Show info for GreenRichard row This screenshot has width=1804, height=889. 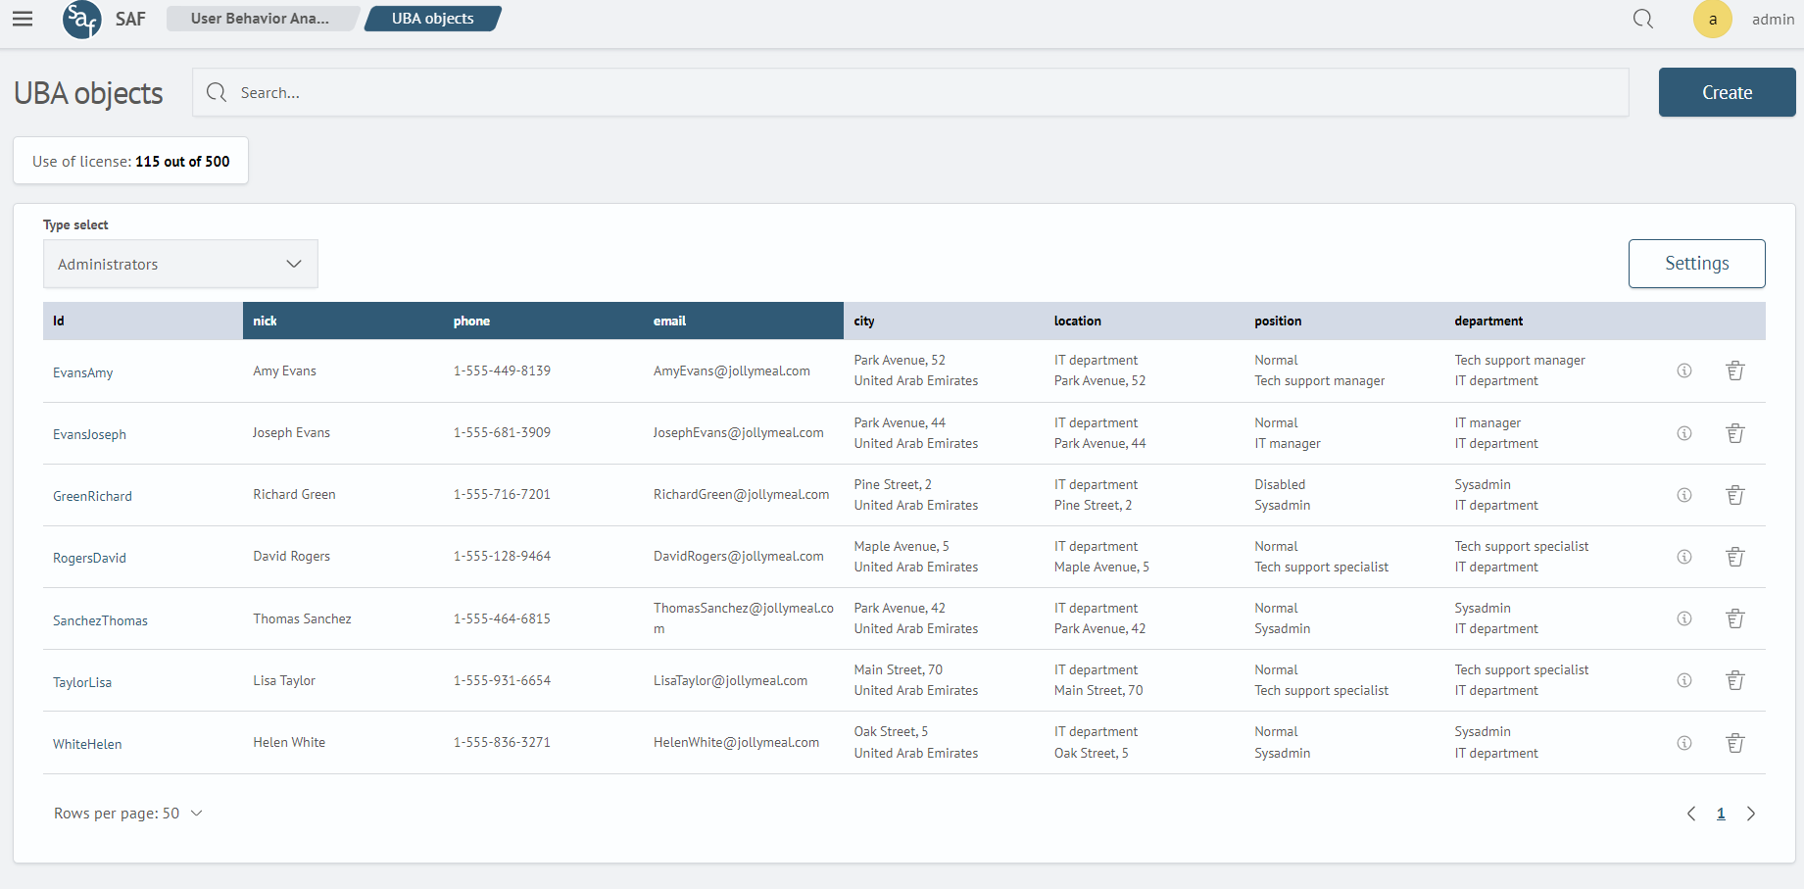1684,495
